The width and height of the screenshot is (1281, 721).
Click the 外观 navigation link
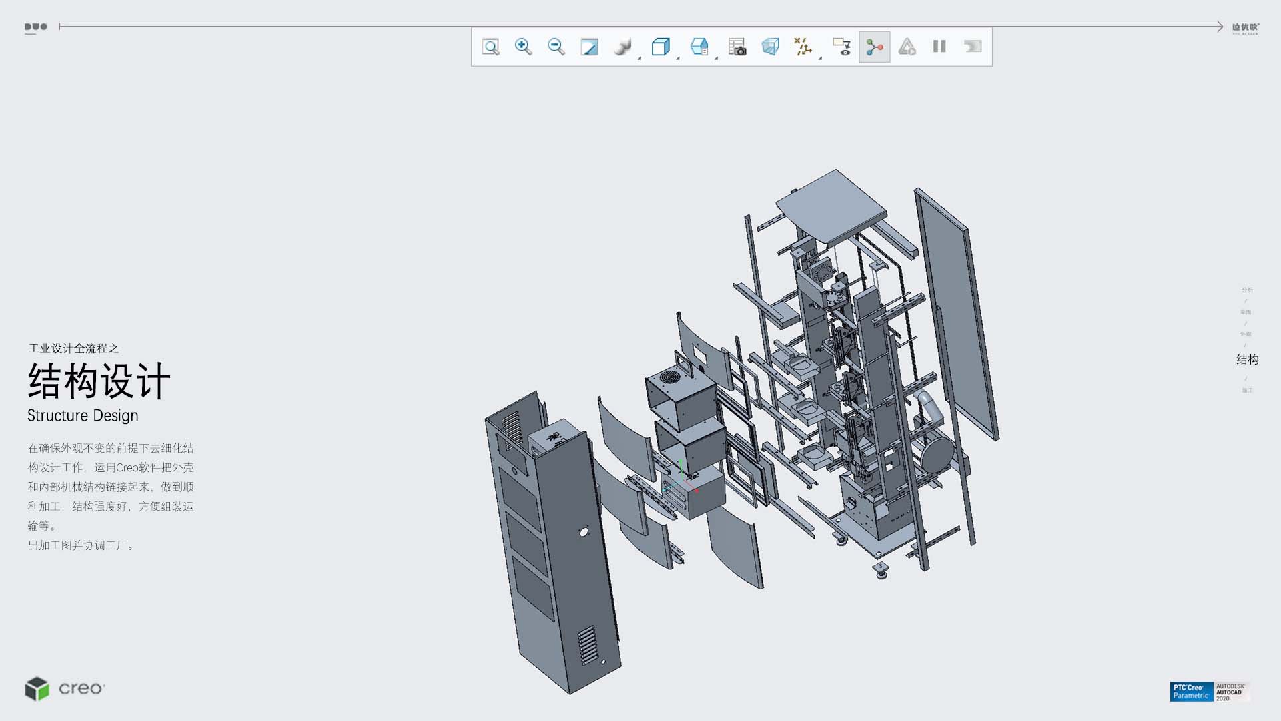tap(1246, 334)
